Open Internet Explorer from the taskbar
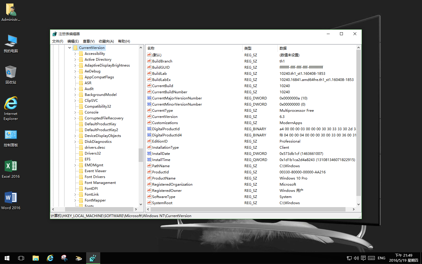422x264 pixels. 50,258
